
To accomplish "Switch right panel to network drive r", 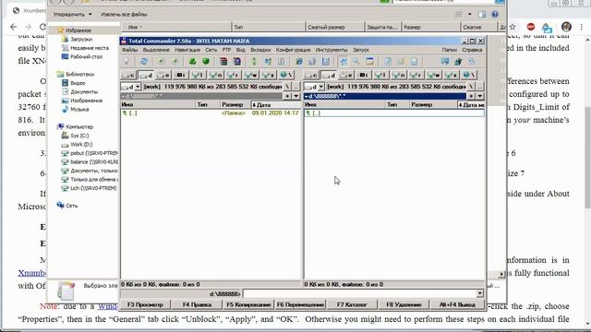I will tap(416, 76).
